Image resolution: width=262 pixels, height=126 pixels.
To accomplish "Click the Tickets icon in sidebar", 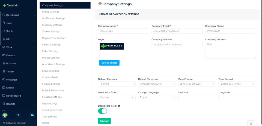I will tap(4, 72).
